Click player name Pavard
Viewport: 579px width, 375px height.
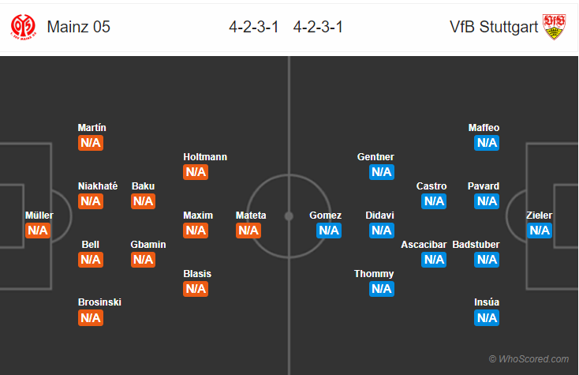tap(483, 186)
